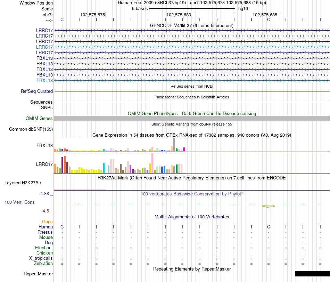
Task: Click the Sequences track label
Action: point(41,102)
